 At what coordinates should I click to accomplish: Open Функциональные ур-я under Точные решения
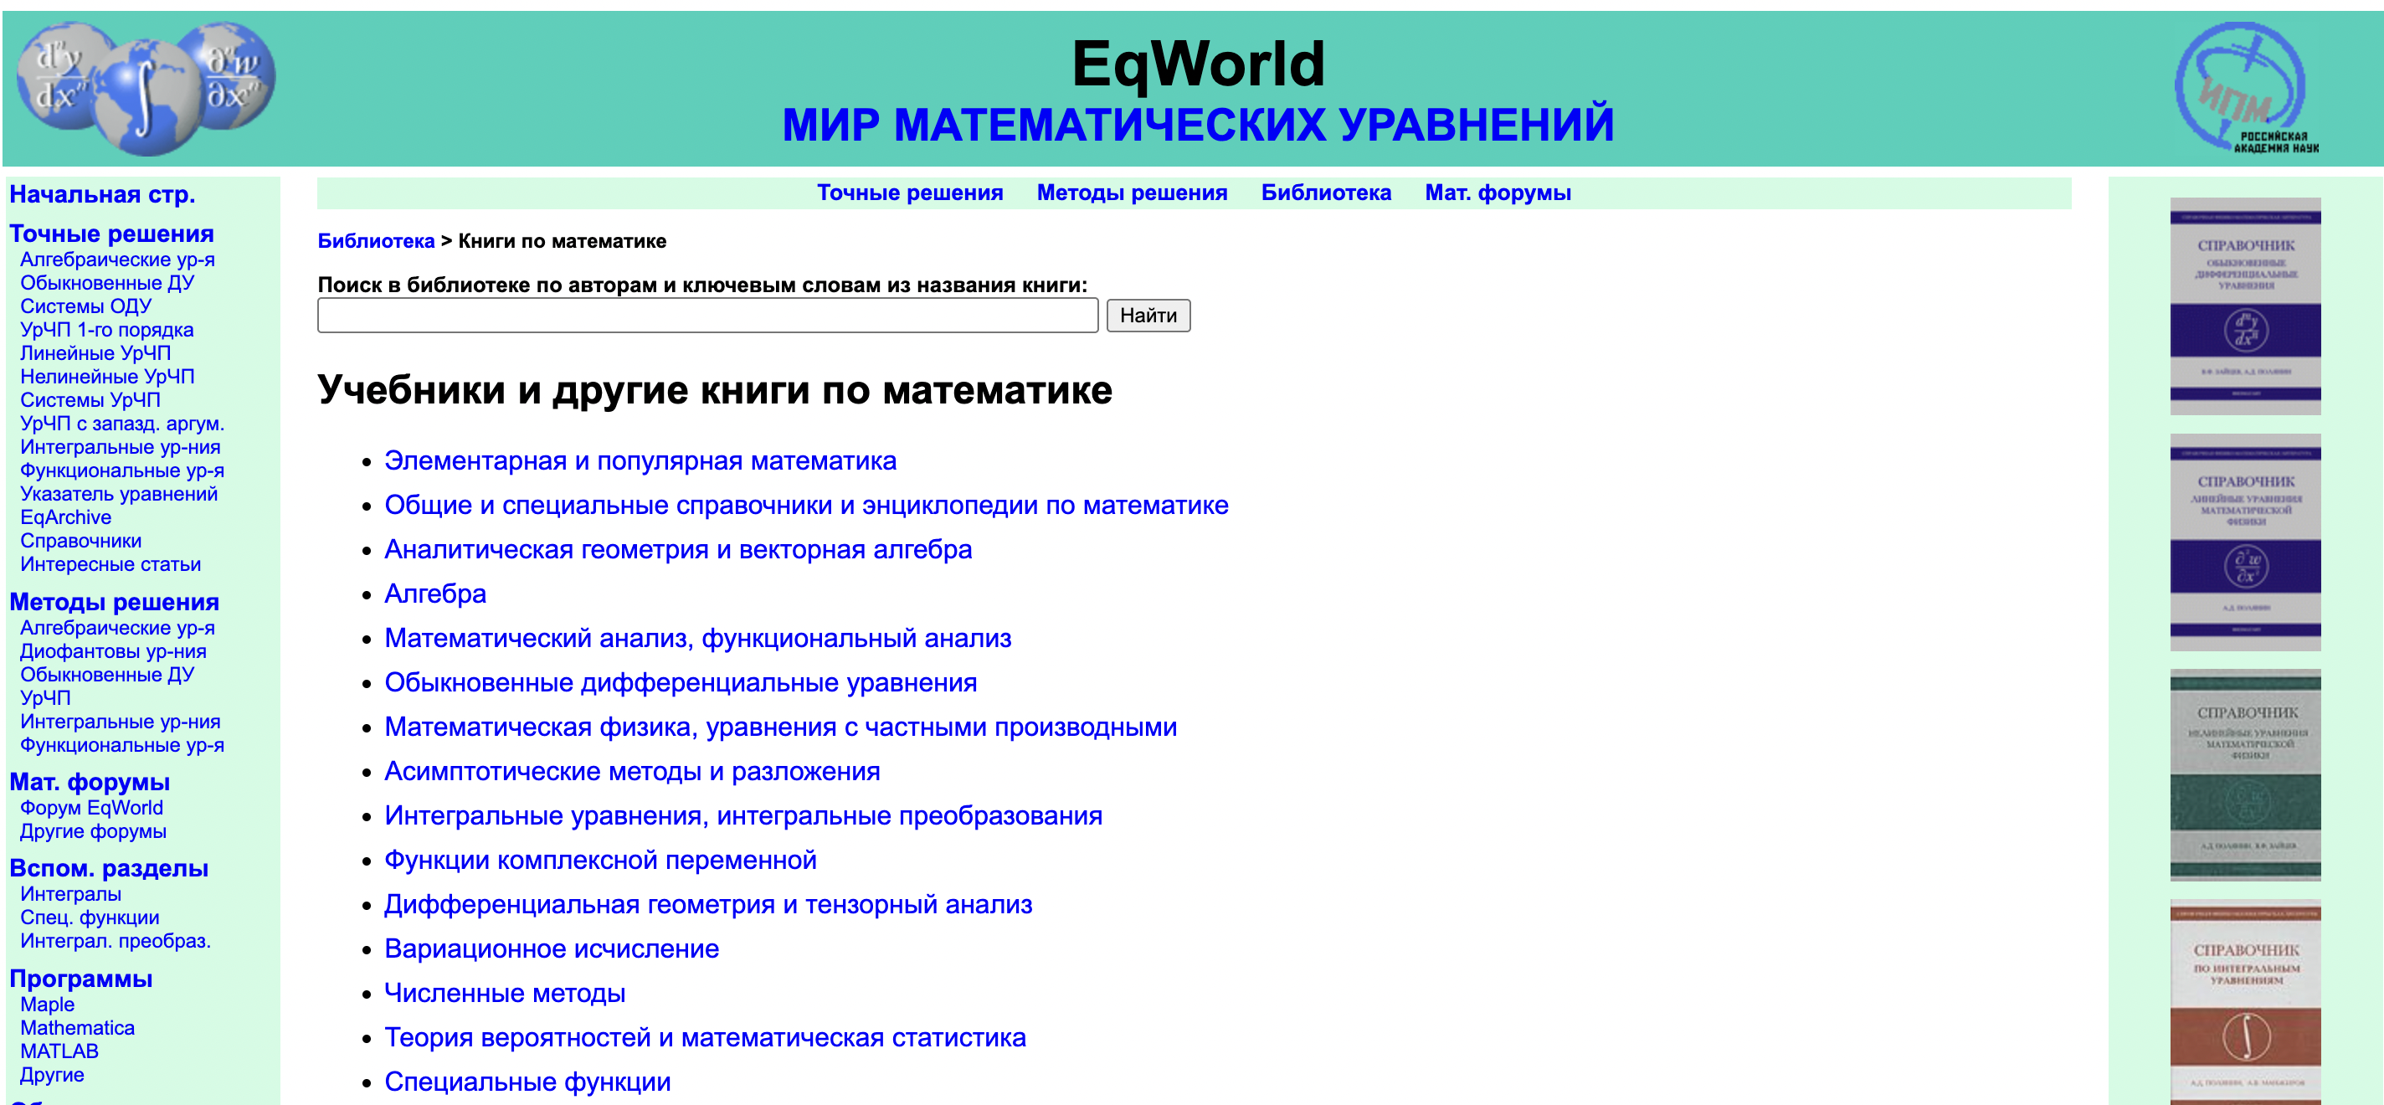point(122,471)
